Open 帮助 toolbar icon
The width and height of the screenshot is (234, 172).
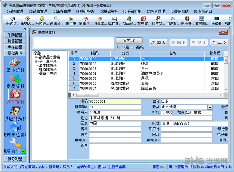[228, 21]
